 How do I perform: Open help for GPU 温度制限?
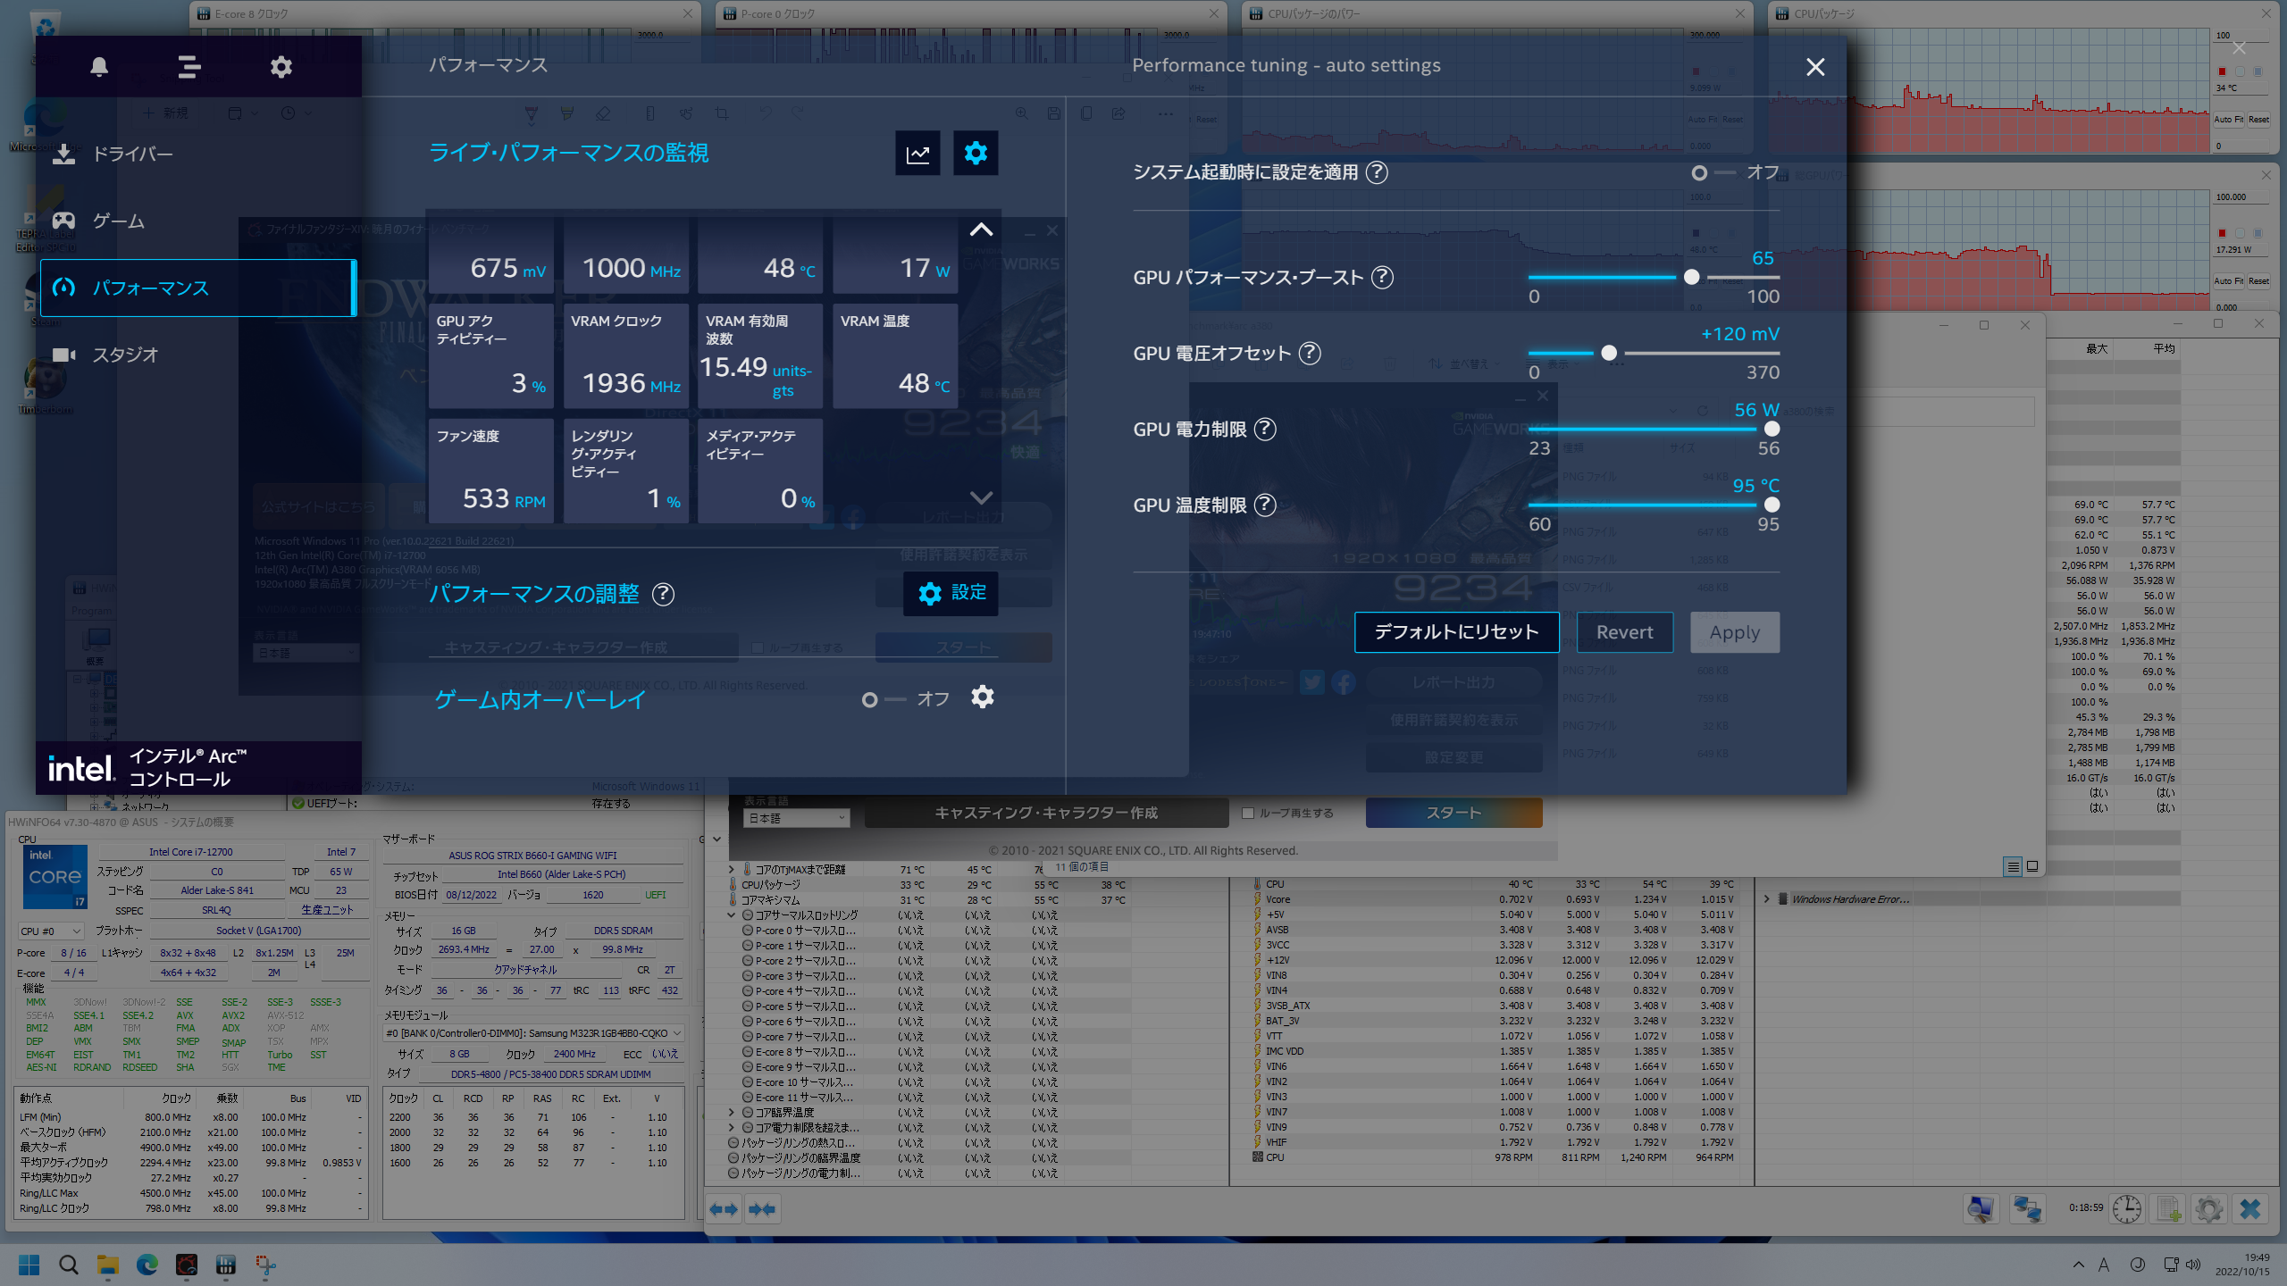pos(1265,505)
